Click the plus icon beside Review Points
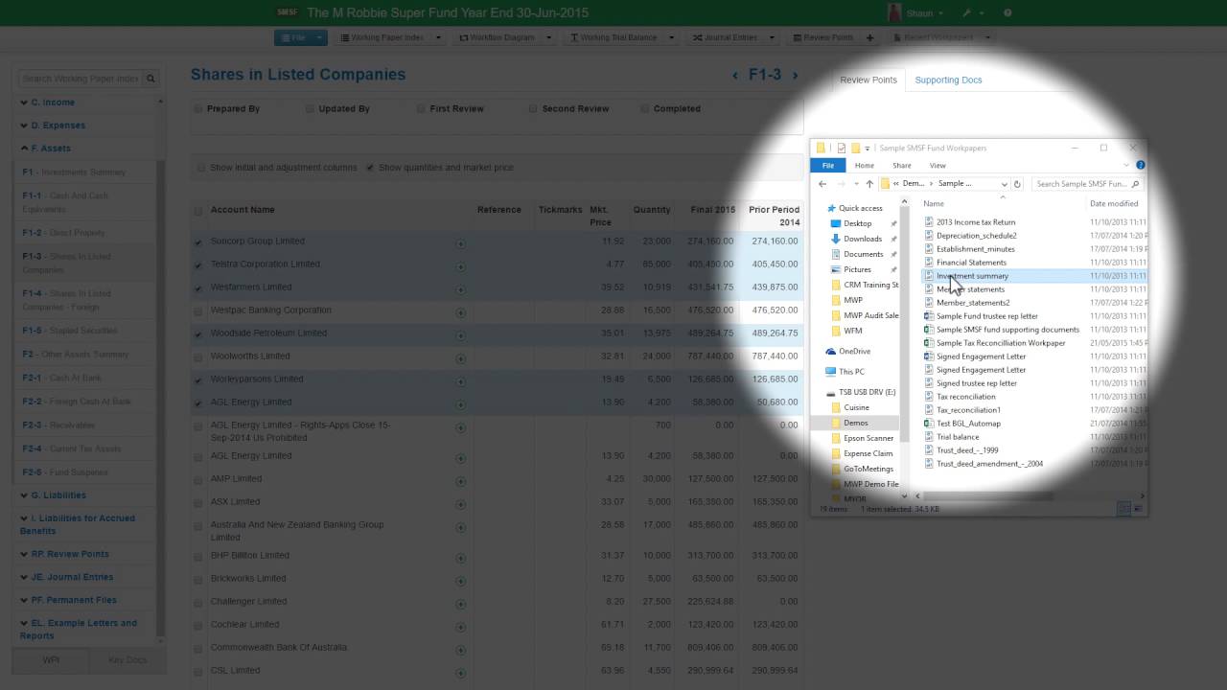Viewport: 1227px width, 690px height. pyautogui.click(x=870, y=37)
